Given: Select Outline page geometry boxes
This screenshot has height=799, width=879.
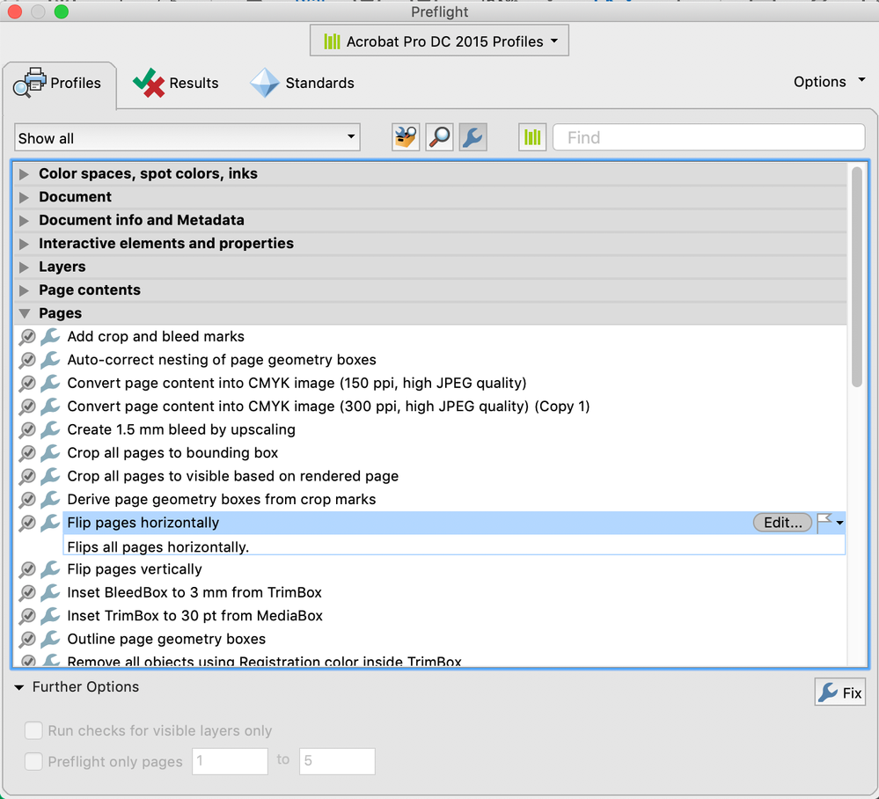Looking at the screenshot, I should pos(166,639).
